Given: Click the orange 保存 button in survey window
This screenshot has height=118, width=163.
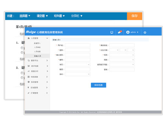Looking at the screenshot, I should click(x=134, y=16).
